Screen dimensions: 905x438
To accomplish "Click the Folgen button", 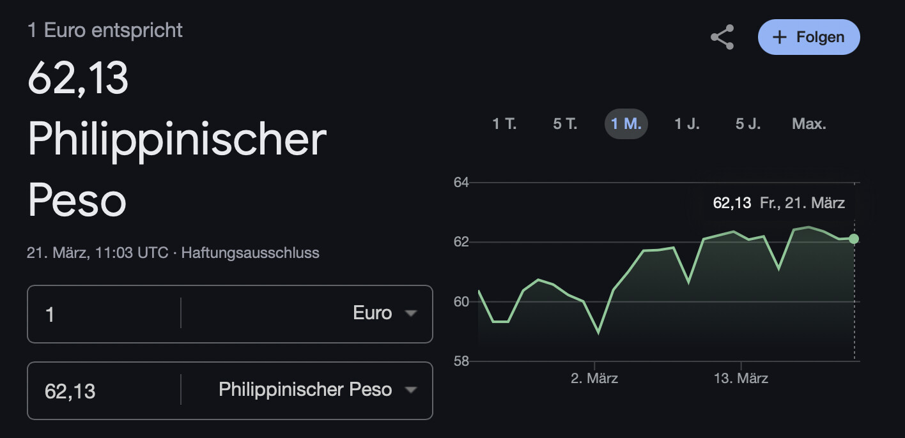I will coord(808,37).
